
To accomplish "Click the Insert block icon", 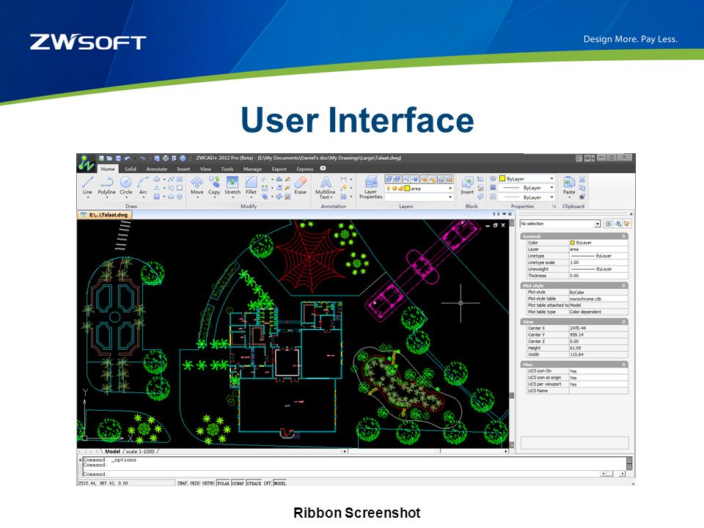I will (x=467, y=185).
